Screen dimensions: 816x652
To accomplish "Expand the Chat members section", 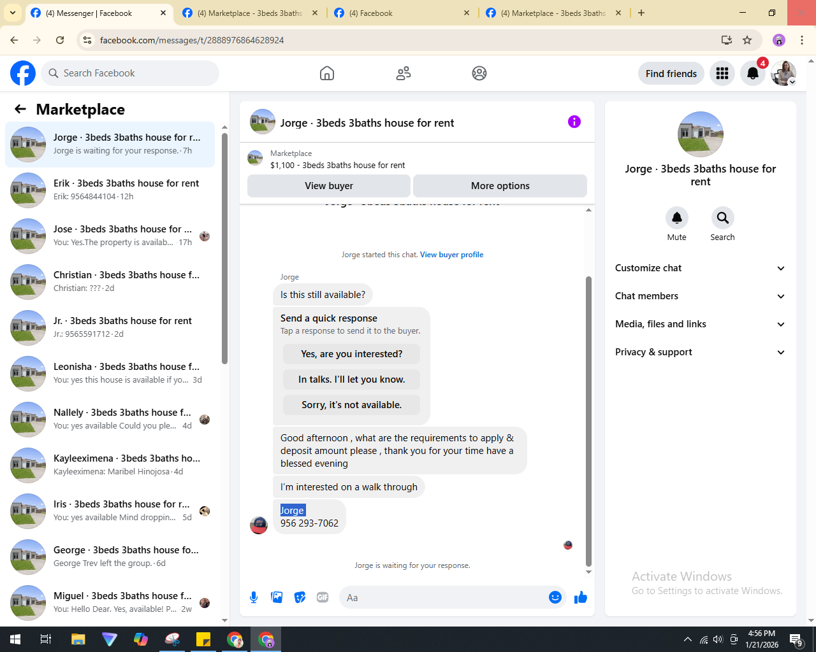I will tap(700, 296).
